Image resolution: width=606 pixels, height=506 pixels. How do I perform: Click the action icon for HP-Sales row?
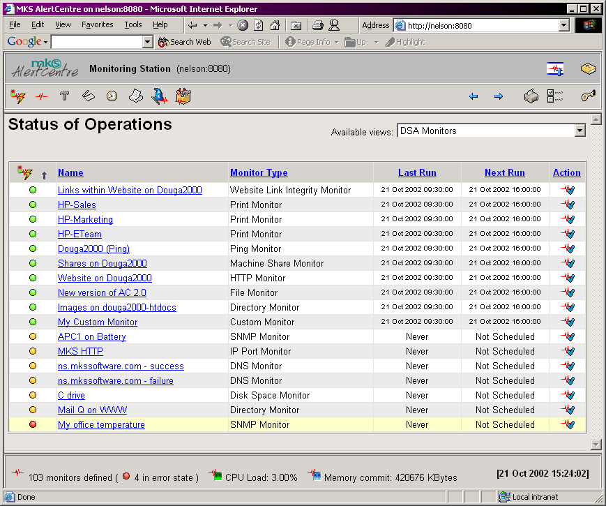coord(569,204)
